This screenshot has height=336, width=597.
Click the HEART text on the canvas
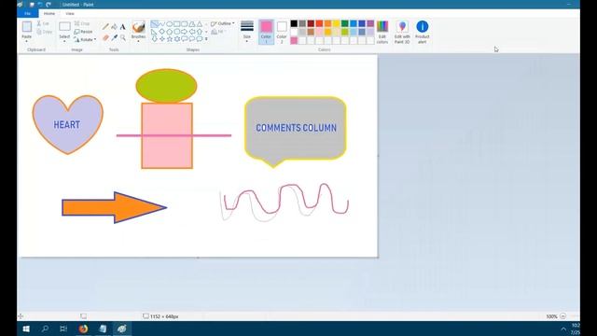(66, 124)
